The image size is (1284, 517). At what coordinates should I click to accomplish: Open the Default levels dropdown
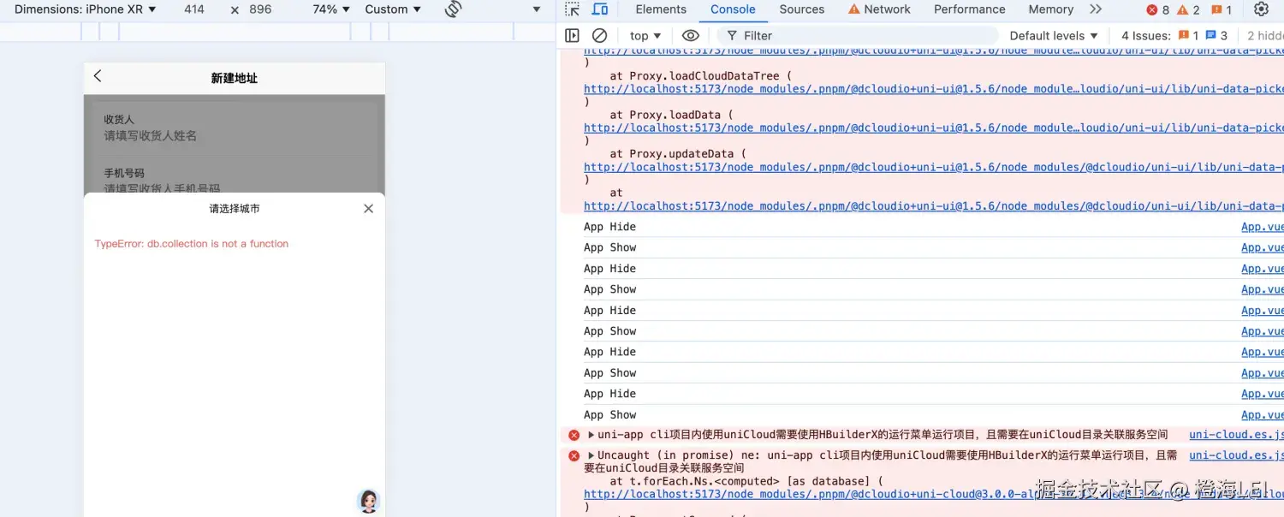point(1053,36)
